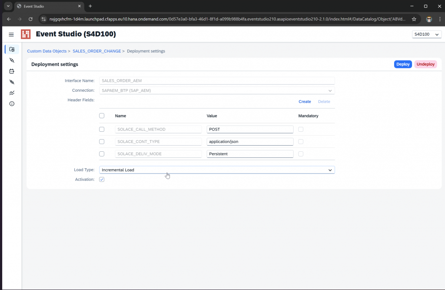Open the Data Catalog folder sidebar icon

pyautogui.click(x=12, y=50)
